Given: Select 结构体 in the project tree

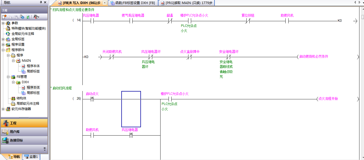Looking at the screenshot, I should [21, 98].
